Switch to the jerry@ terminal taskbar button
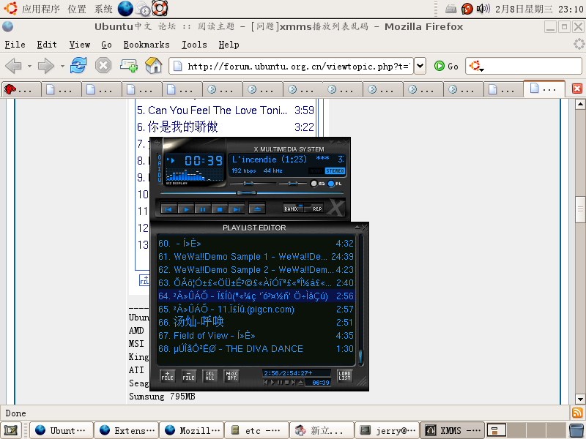The height and width of the screenshot is (439, 586). 387,430
